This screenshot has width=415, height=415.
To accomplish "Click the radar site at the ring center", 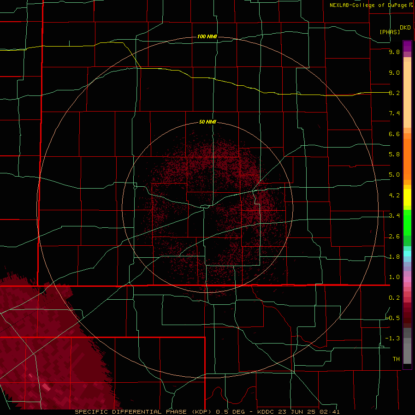I will point(207,207).
